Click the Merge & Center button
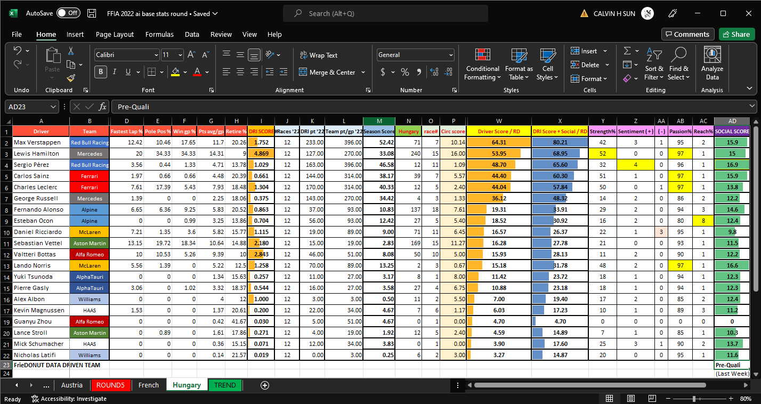This screenshot has width=761, height=404. pos(328,72)
